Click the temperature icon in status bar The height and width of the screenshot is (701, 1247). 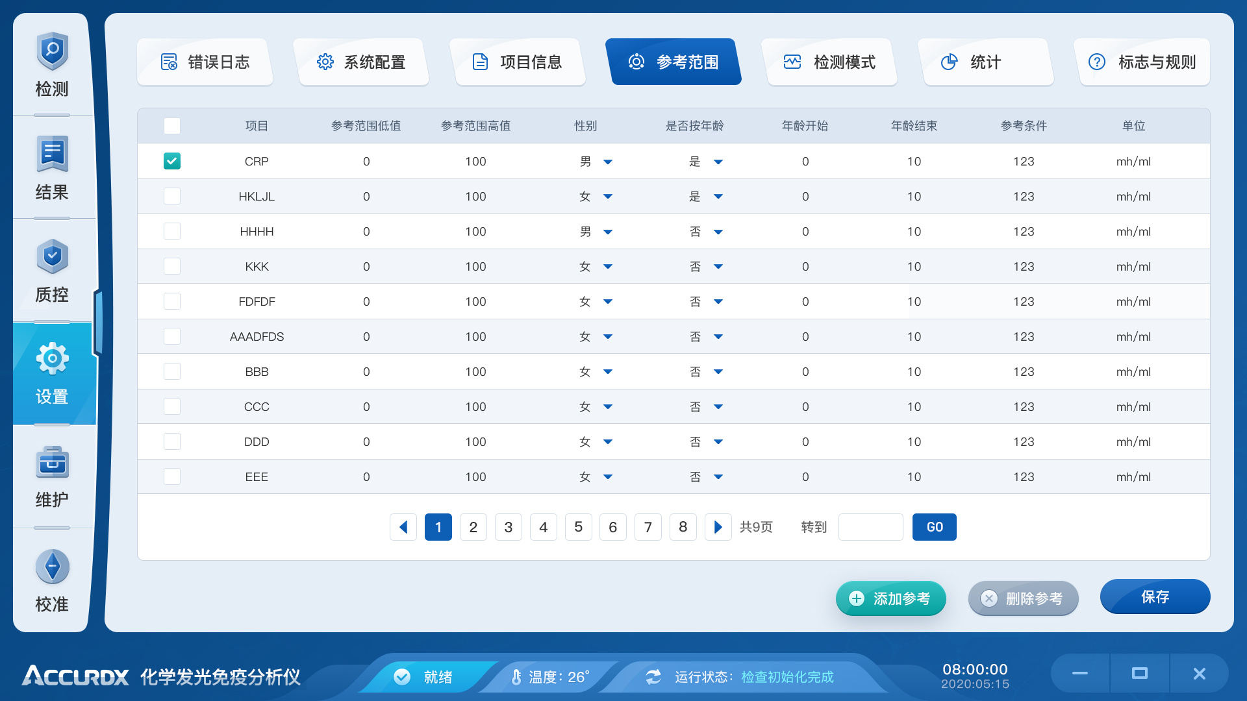coord(516,676)
